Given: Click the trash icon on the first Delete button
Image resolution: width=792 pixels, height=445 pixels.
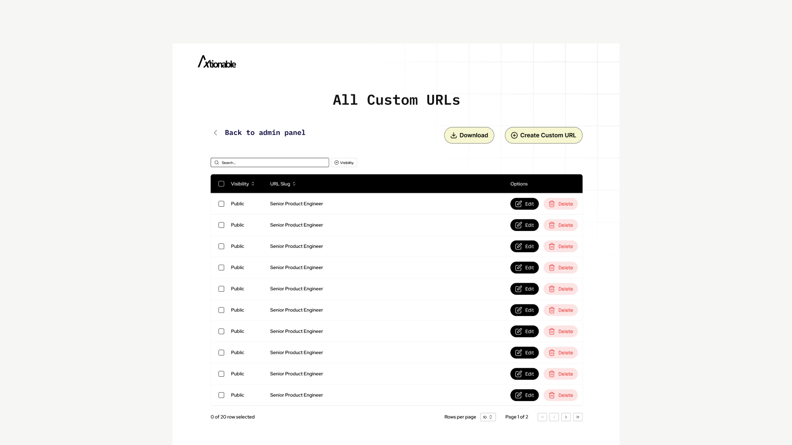Looking at the screenshot, I should coord(551,203).
